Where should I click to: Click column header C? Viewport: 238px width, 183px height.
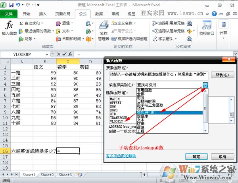click(68, 62)
